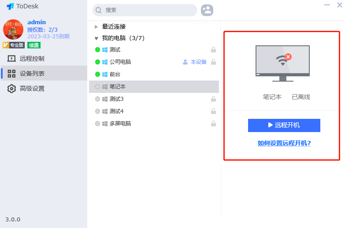Click the lock icon on 测试4 row
Viewport: 345px width, 228px height.
[x=213, y=111]
